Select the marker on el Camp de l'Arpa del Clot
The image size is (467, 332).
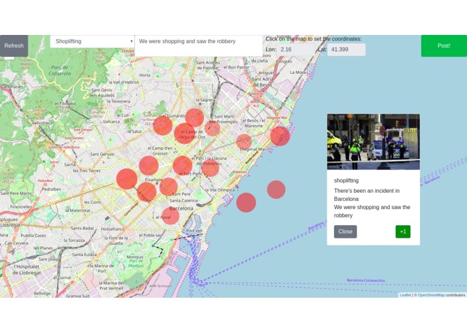(x=185, y=133)
